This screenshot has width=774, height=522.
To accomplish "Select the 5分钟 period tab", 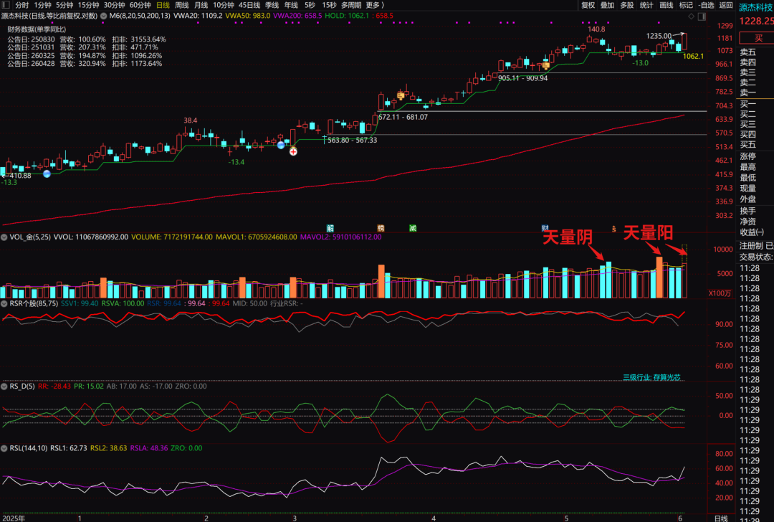I will (x=64, y=5).
